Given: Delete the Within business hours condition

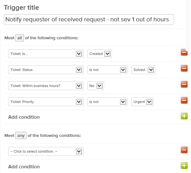Looking at the screenshot, I should [184, 84].
